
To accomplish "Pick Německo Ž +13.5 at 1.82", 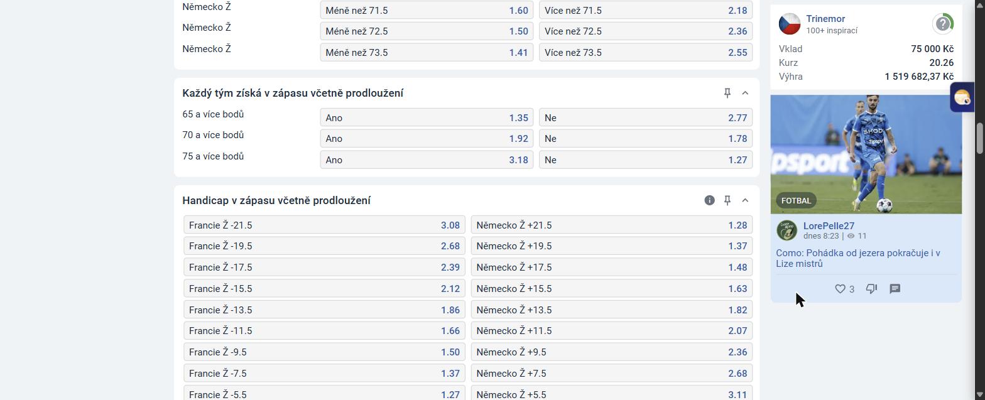I will point(612,310).
